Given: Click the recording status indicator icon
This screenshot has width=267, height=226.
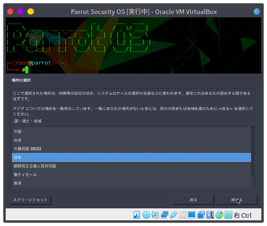Looking at the screenshot, I should tap(201, 215).
